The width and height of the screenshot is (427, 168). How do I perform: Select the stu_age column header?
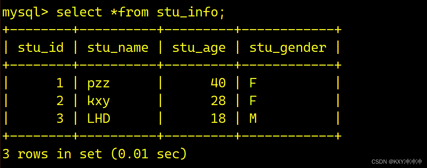[x=199, y=48]
